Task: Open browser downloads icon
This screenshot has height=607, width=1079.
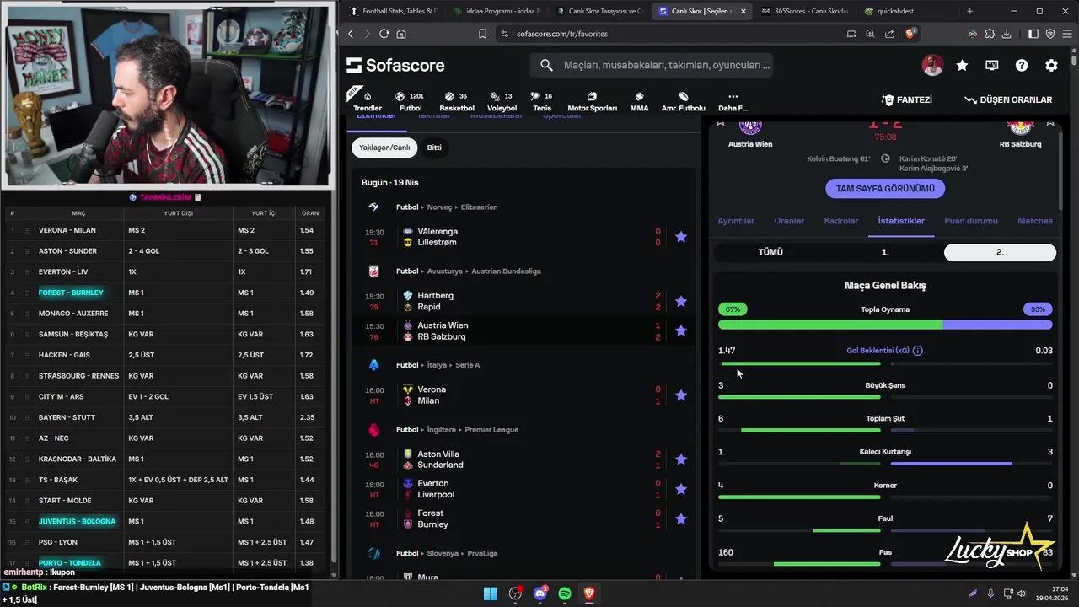Action: click(x=1007, y=34)
